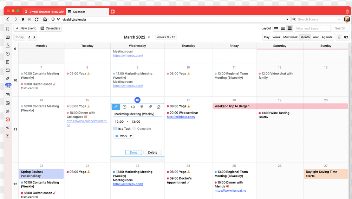This screenshot has width=352, height=199.
Task: Click the rewind navigation button
Action: (23, 20)
